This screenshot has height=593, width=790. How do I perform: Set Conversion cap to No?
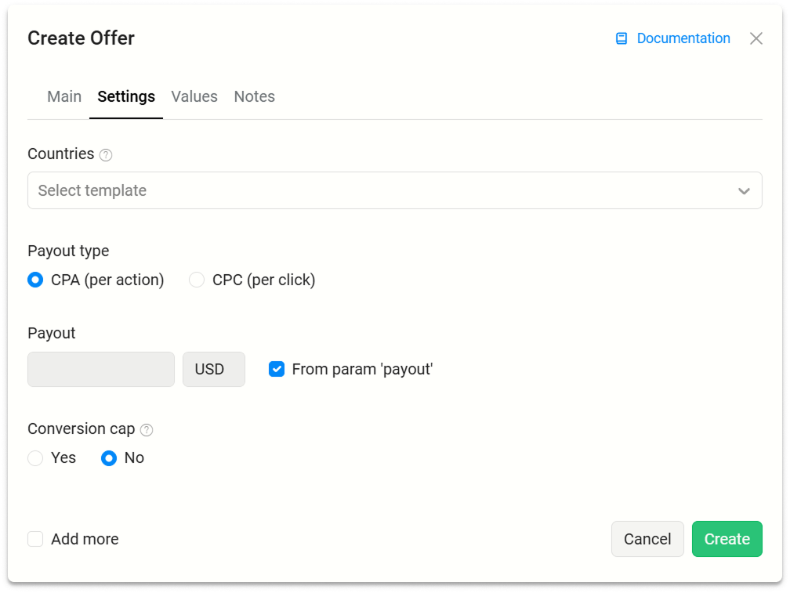pos(109,458)
